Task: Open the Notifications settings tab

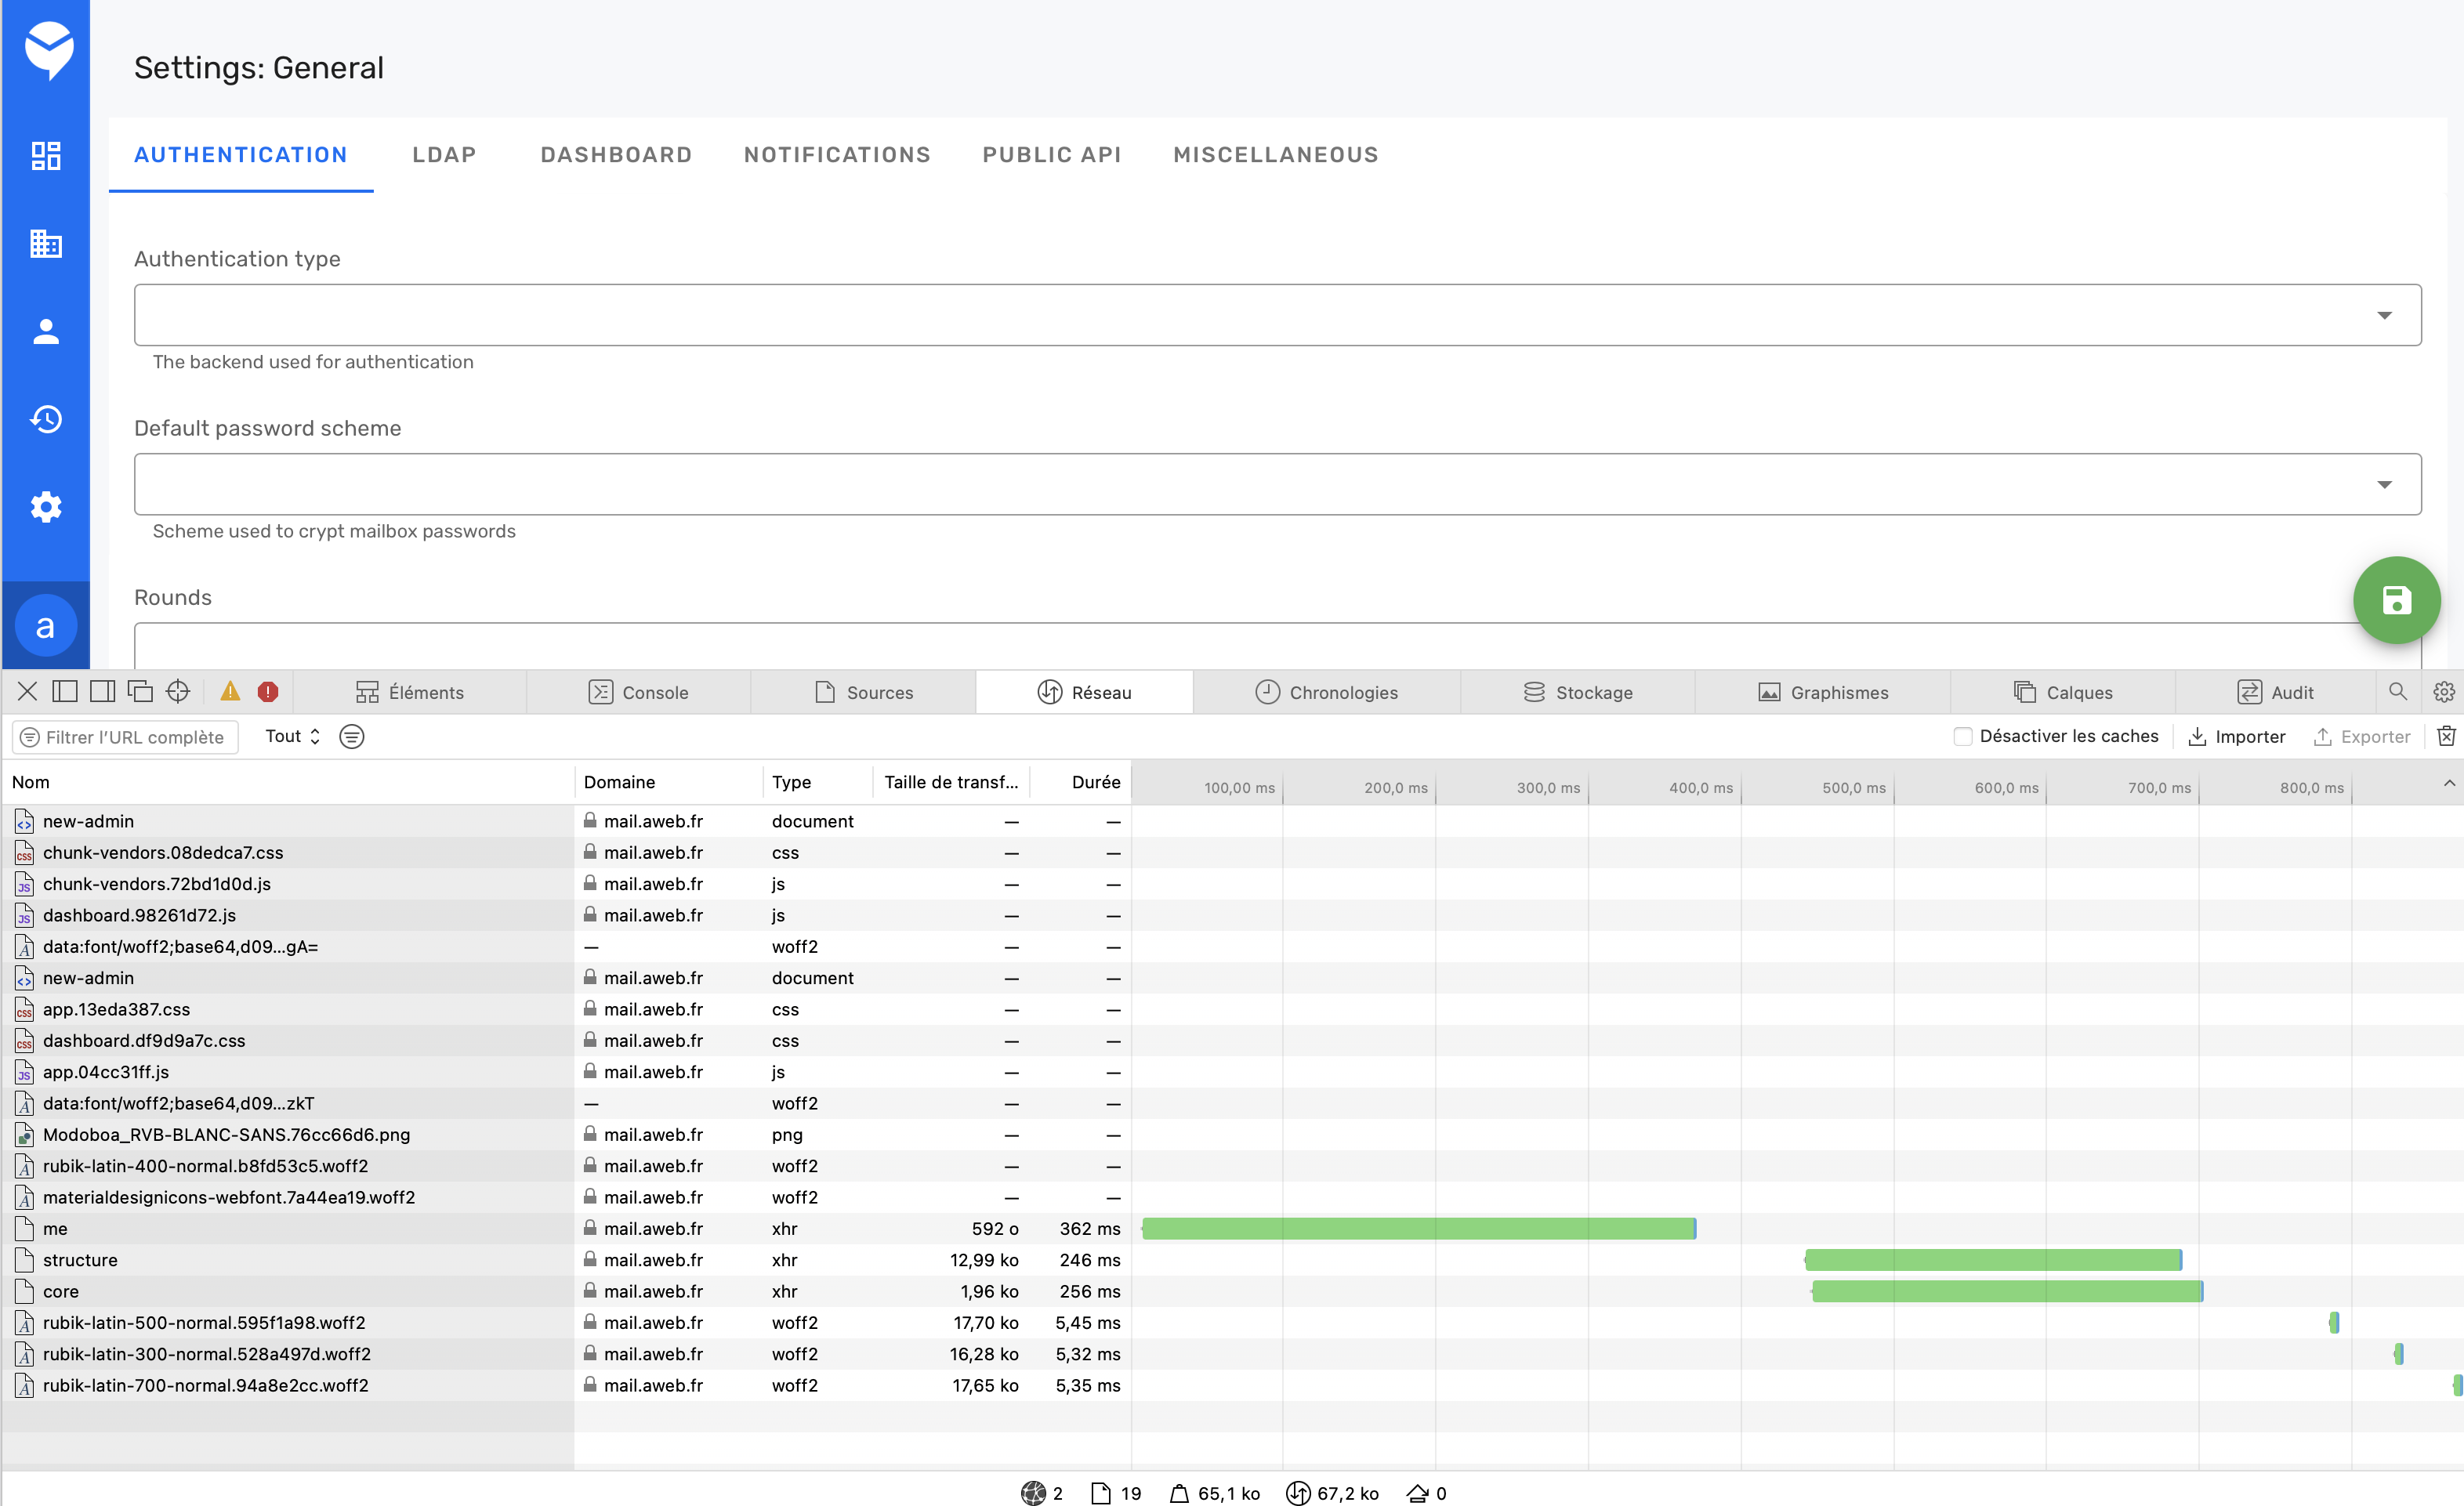Action: (837, 155)
